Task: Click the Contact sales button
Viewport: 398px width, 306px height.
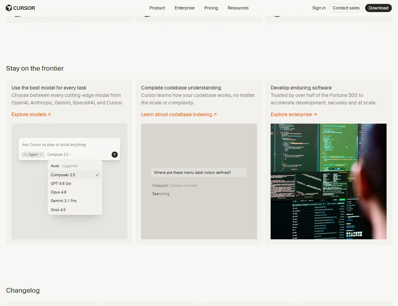Action: tap(346, 8)
